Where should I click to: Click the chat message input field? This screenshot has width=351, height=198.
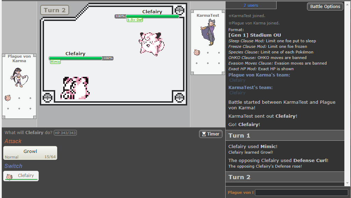click(301, 192)
